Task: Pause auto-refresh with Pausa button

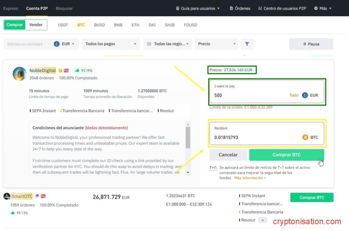Action: [x=311, y=44]
